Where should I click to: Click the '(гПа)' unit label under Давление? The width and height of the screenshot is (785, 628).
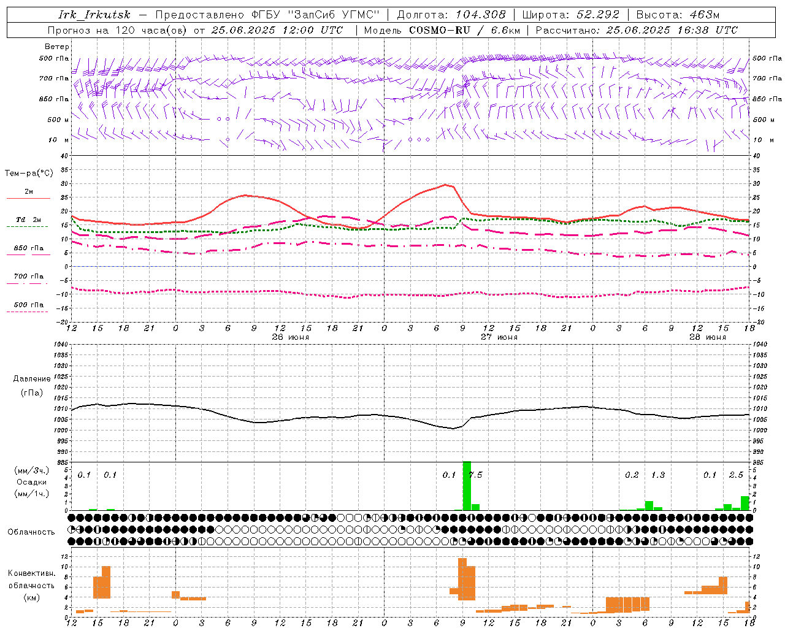click(32, 393)
